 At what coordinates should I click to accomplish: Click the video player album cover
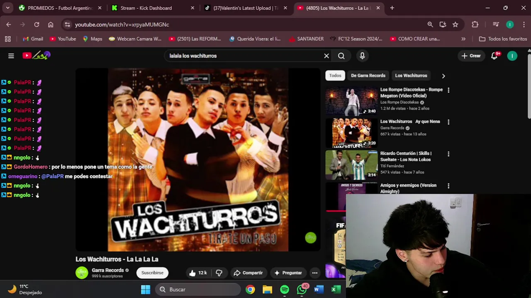click(198, 160)
